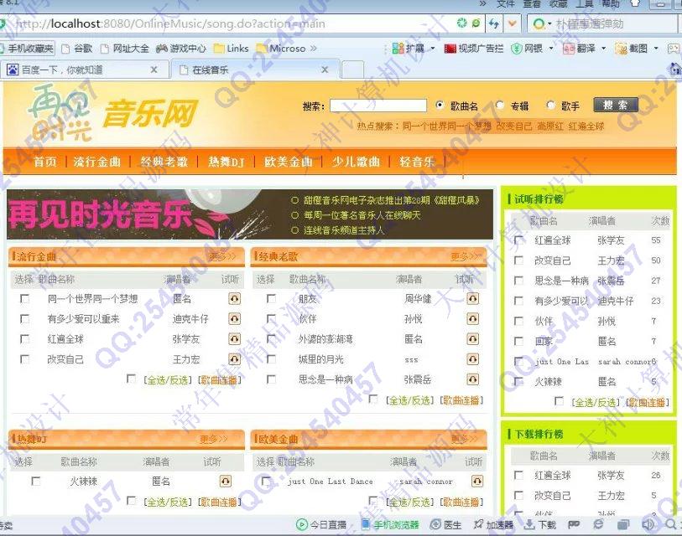The width and height of the screenshot is (682, 536).
Task: Open the 经典老歌 navigation item
Action: pyautogui.click(x=164, y=162)
